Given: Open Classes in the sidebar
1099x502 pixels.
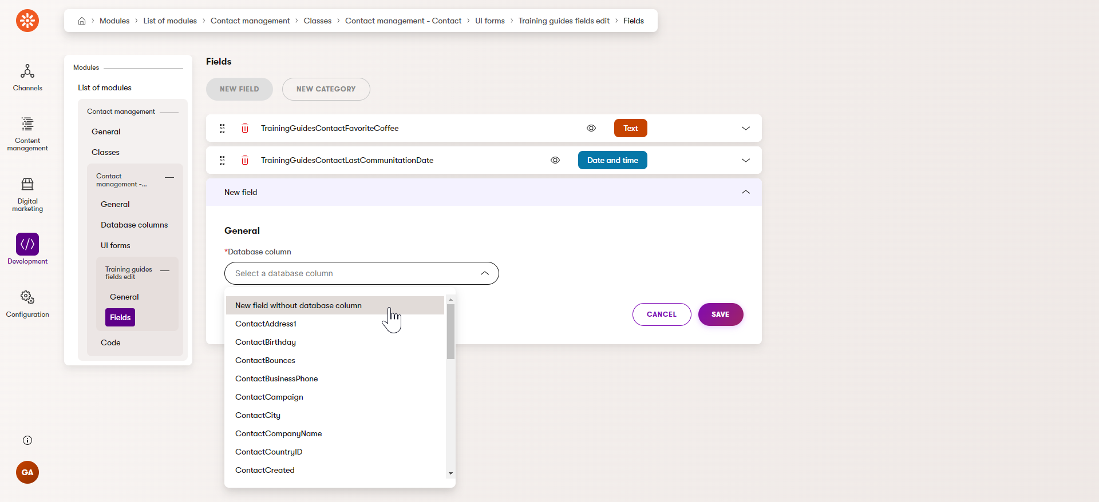Looking at the screenshot, I should pos(105,152).
